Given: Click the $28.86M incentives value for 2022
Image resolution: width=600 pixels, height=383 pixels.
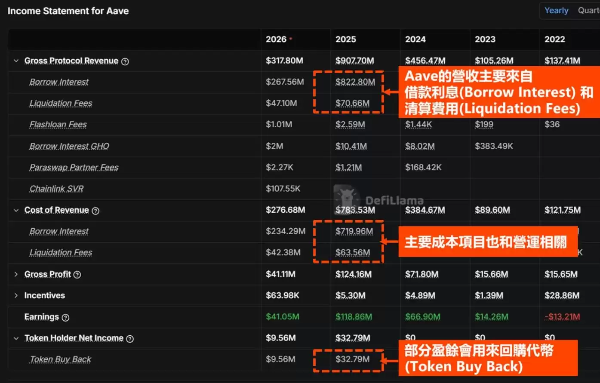Looking at the screenshot, I should point(562,295).
